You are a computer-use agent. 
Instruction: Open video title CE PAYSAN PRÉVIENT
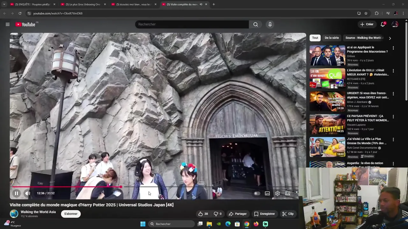point(368,118)
